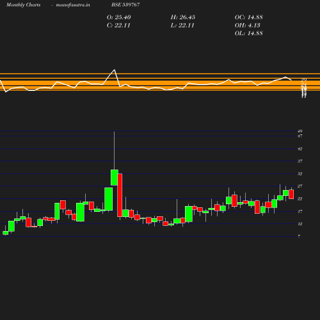Click the munafasutra.in label
Screen dimensions: 320x320
coord(73,4)
